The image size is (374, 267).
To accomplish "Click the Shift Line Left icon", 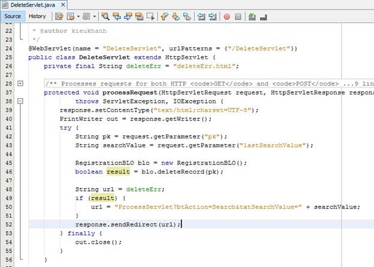I will [201, 16].
